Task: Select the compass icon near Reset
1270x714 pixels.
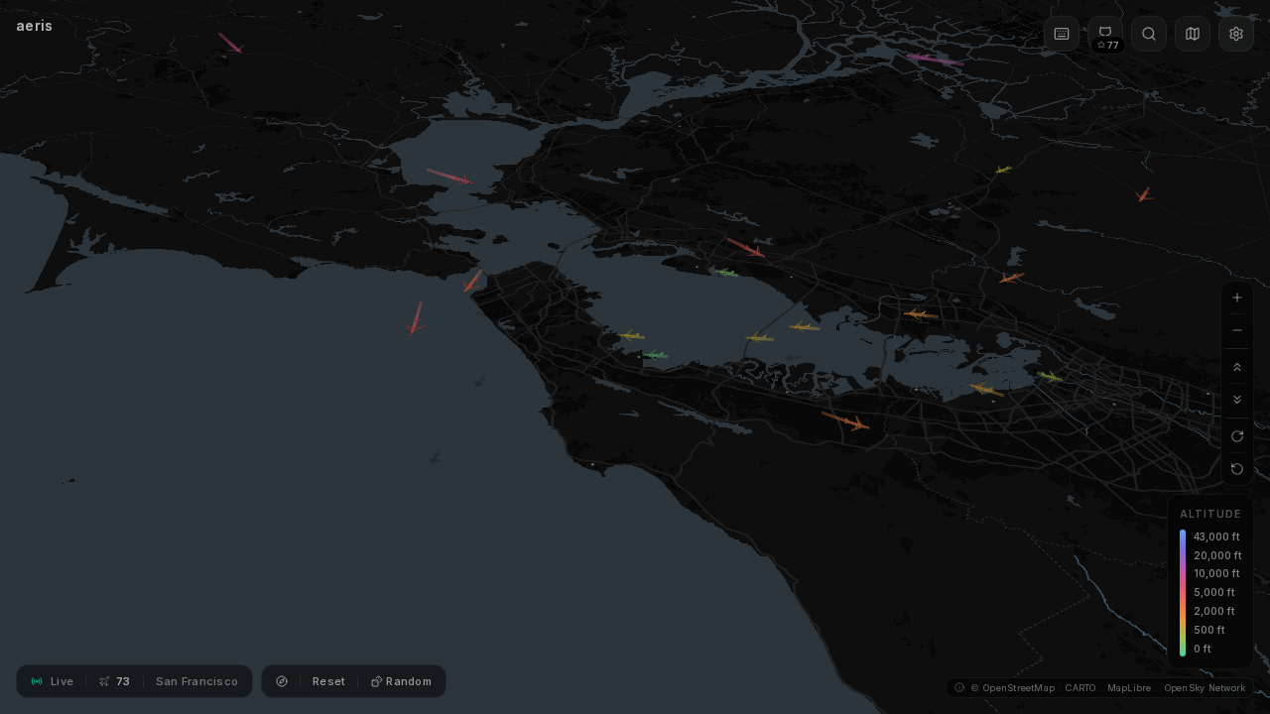Action: 282,681
